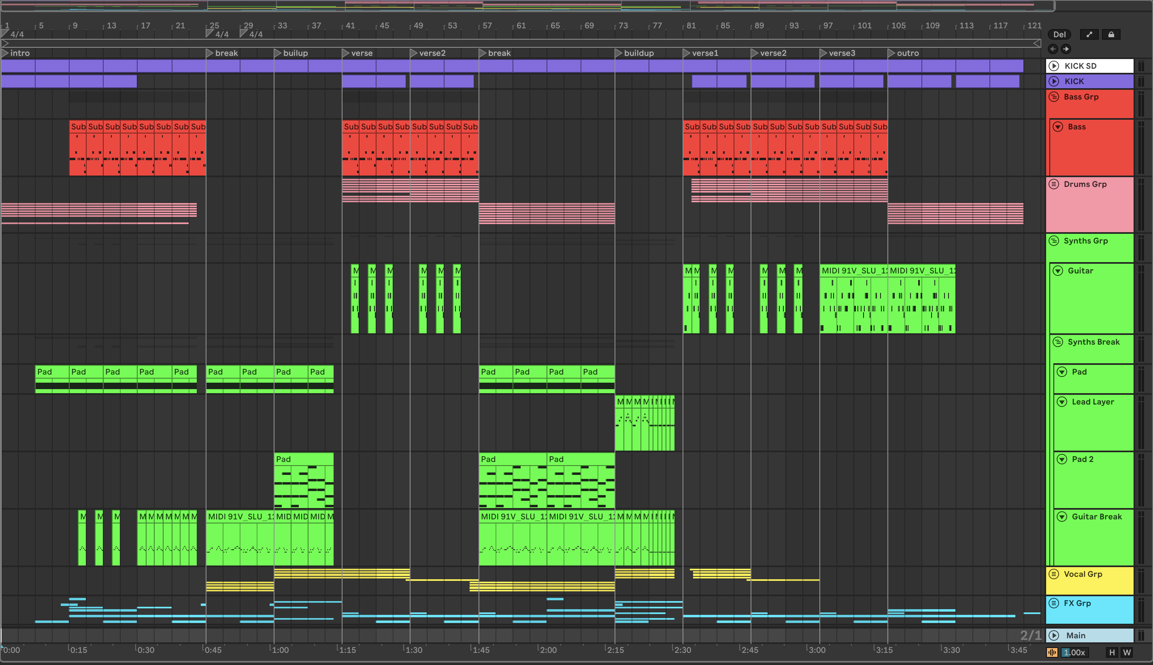Jump to the next locator arrow

(x=1066, y=49)
